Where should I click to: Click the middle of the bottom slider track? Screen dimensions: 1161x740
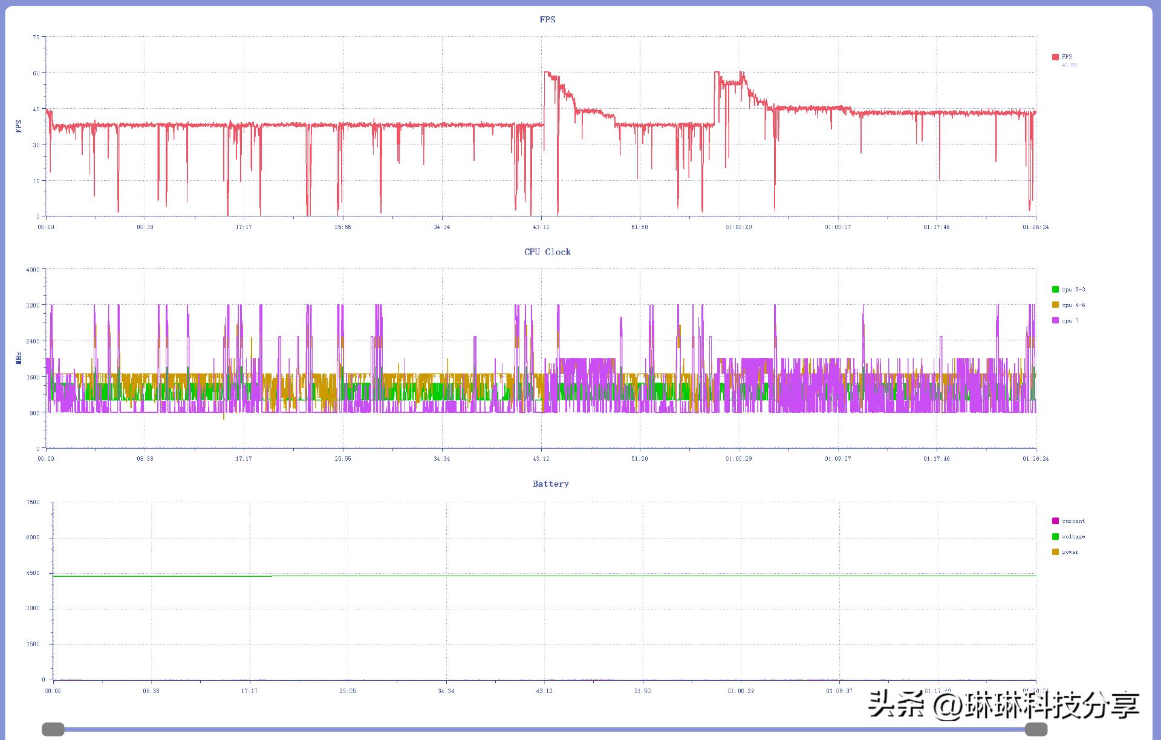(544, 729)
